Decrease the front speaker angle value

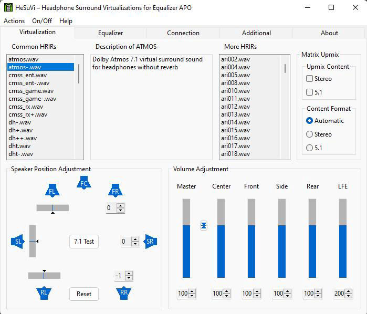click(121, 210)
